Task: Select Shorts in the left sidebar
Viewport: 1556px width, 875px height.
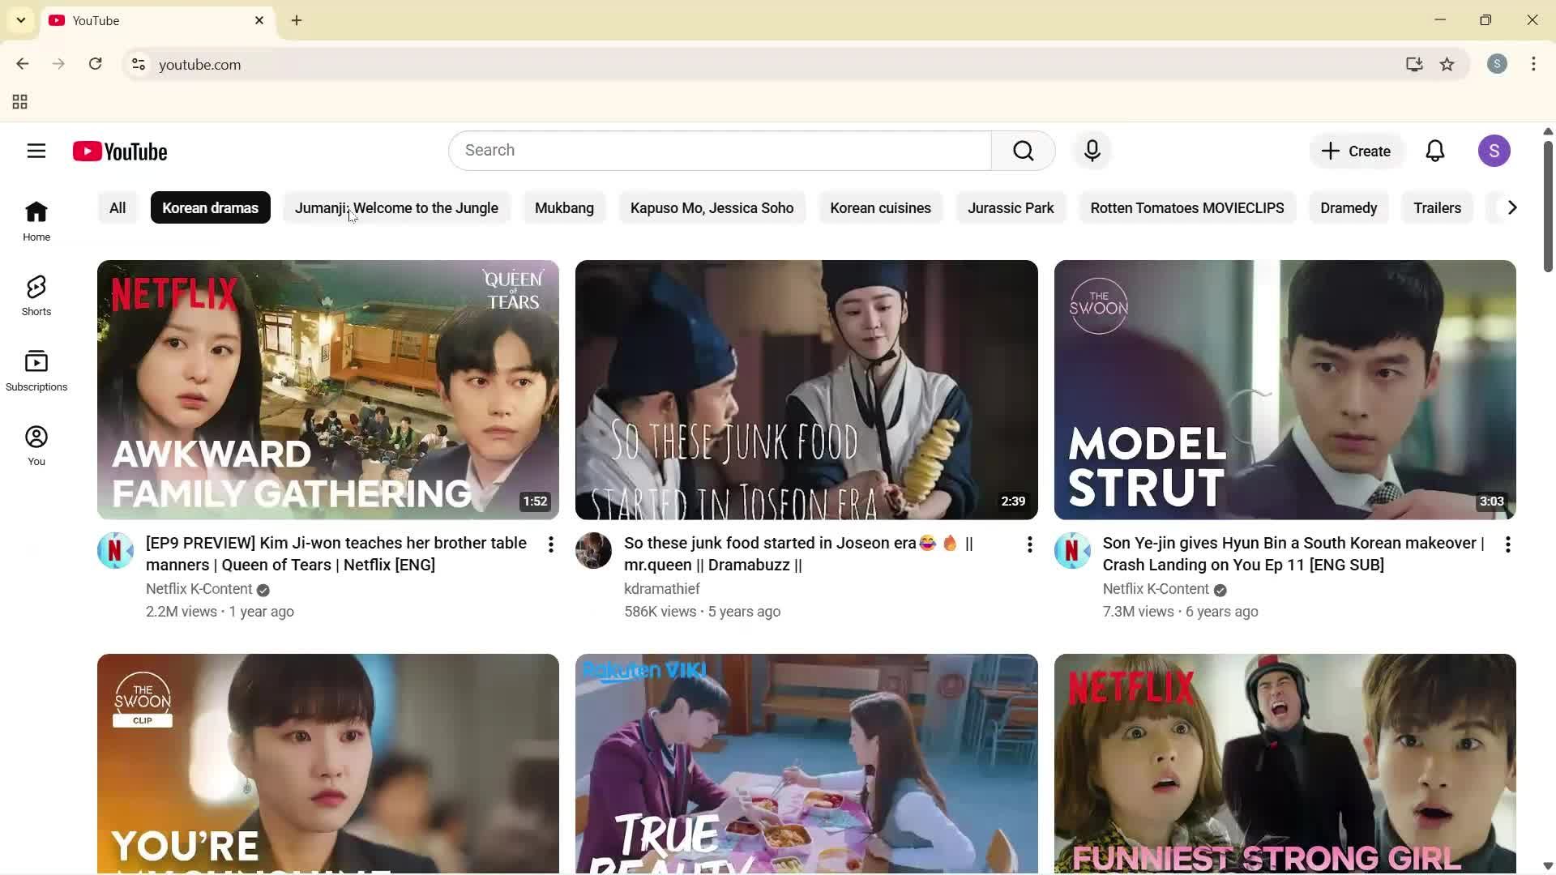Action: [x=36, y=294]
